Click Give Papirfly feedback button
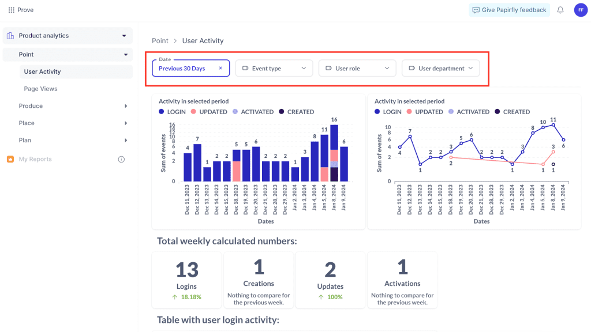This screenshot has height=332, width=591. pyautogui.click(x=509, y=10)
